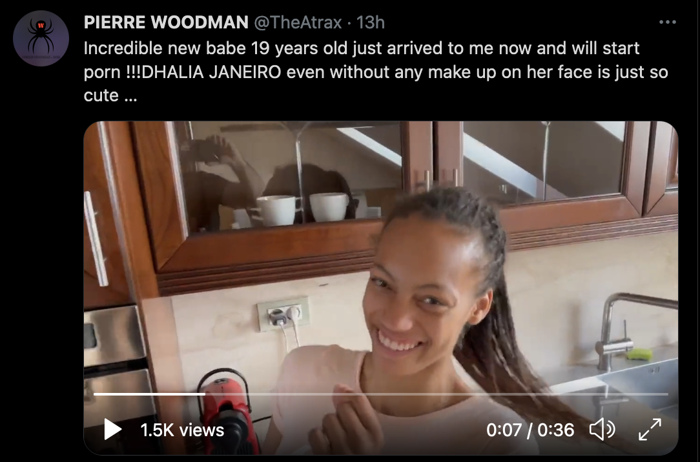Screen dimensions: 700x462
Task: Visit the PIERRE WOODMAN profile name link
Action: tap(166, 23)
